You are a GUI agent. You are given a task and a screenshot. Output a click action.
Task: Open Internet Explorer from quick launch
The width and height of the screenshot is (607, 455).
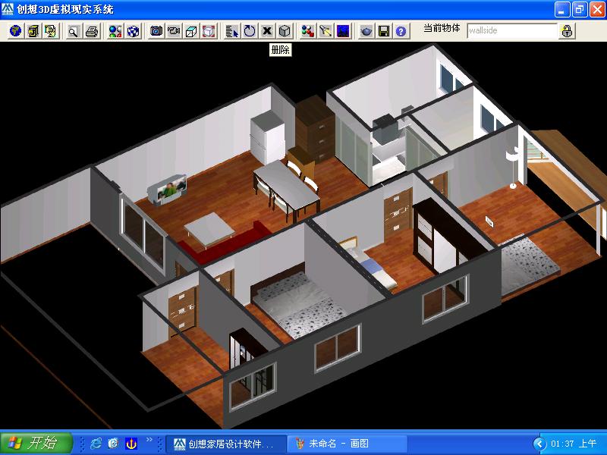tap(96, 444)
